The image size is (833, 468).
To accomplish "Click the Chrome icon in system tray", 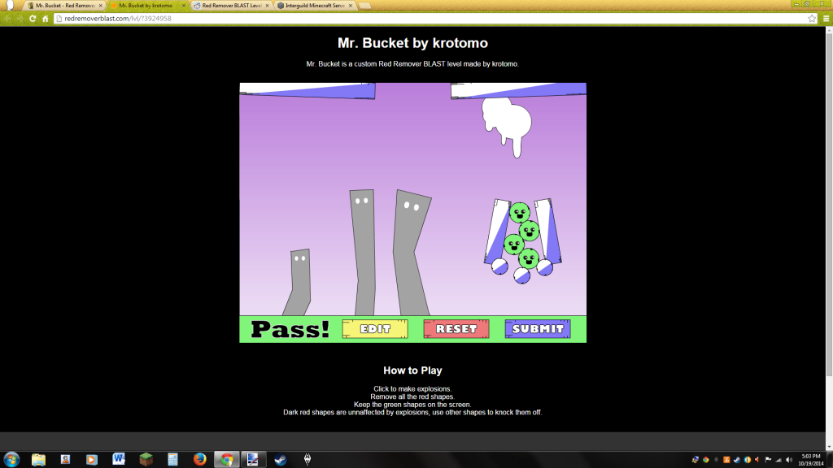I will pos(705,460).
